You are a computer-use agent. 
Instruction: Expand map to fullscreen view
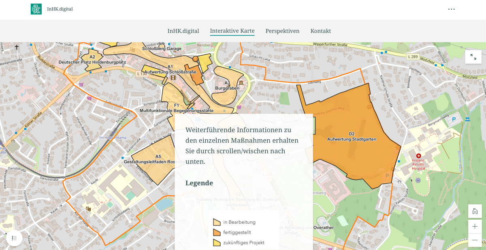point(473,57)
